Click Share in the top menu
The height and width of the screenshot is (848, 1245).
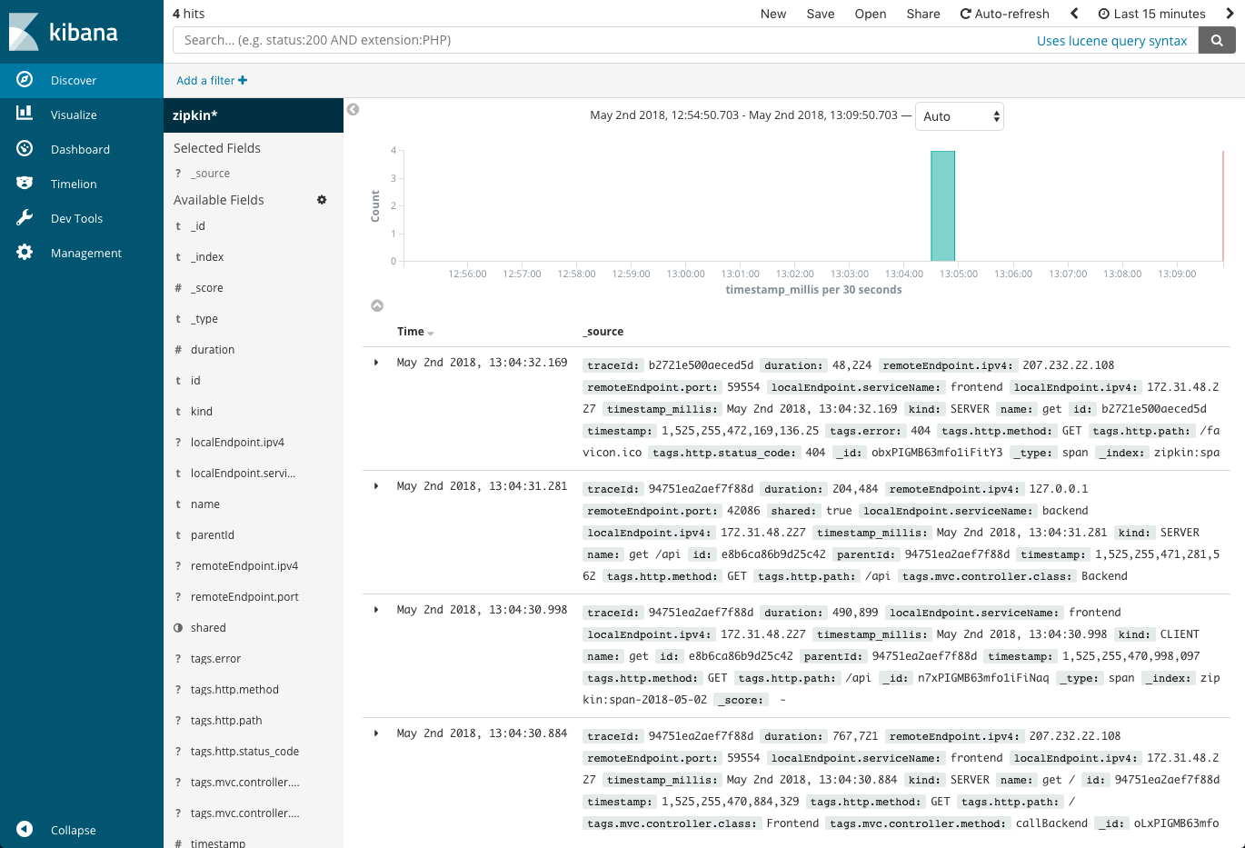(923, 14)
